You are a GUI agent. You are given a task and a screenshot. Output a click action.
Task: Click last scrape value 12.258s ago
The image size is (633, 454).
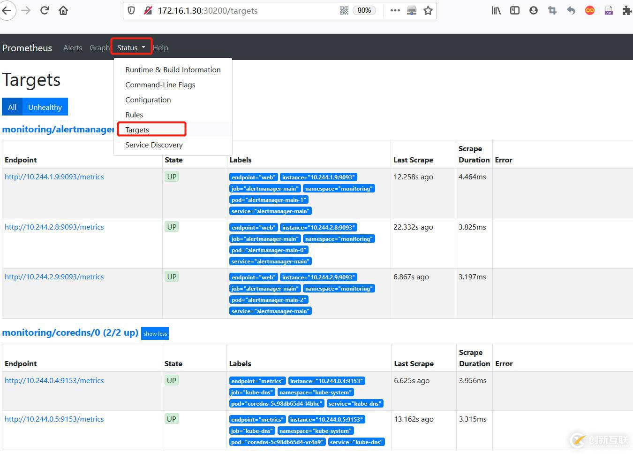413,177
